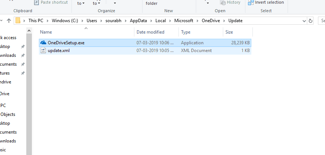
Task: Click the Update breadcrumb
Action: [235, 21]
